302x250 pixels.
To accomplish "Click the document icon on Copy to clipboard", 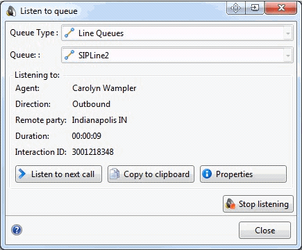I will pos(115,174).
